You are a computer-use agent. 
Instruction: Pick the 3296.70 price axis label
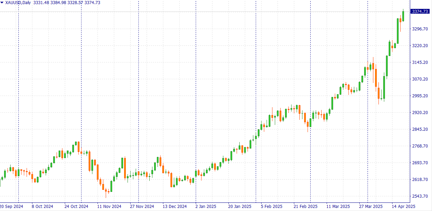pyautogui.click(x=420, y=29)
